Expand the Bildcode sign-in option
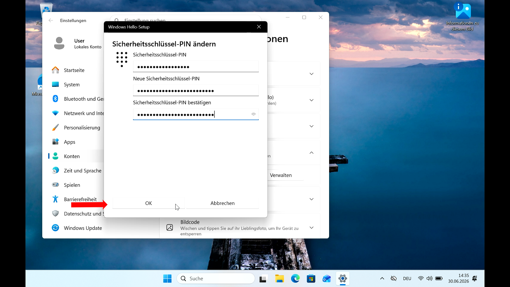The width and height of the screenshot is (510, 287). point(312,228)
